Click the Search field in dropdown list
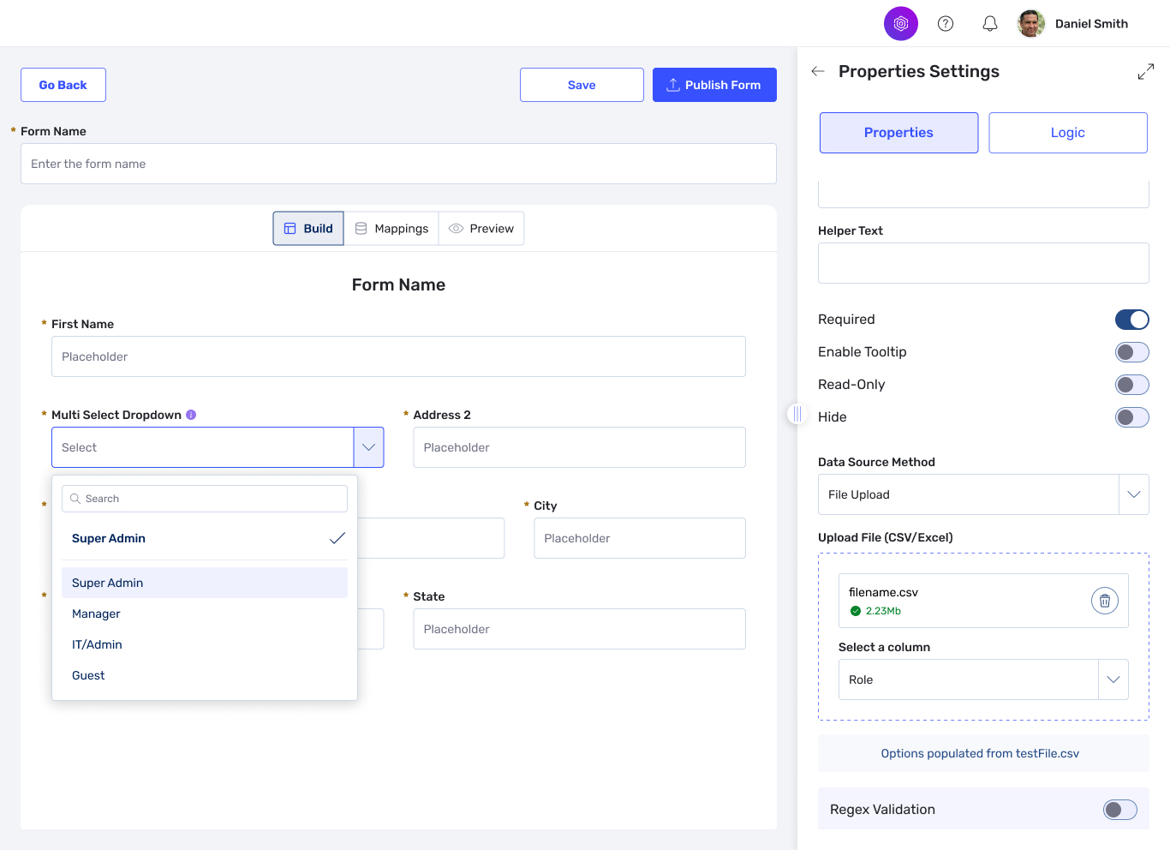Viewport: 1170px width, 850px height. 205,499
